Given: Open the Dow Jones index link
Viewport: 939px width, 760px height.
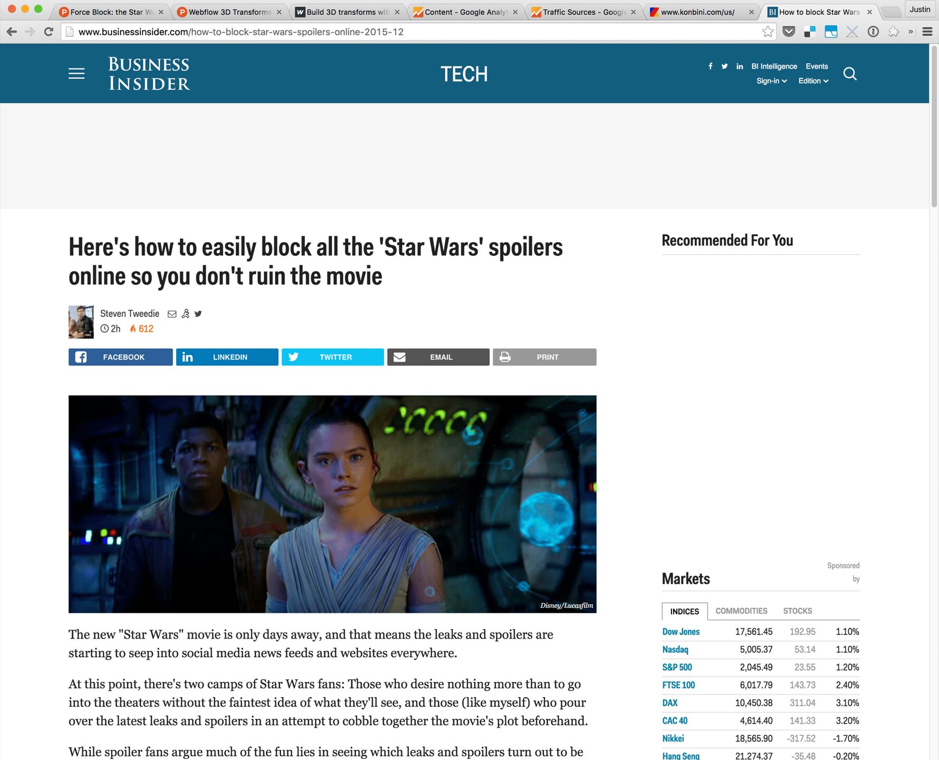Looking at the screenshot, I should 681,632.
